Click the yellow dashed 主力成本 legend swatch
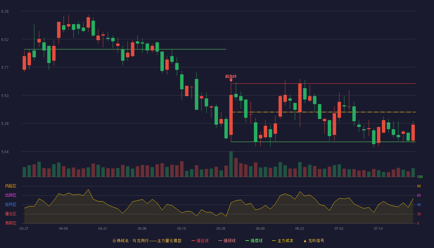Image resolution: width=434 pixels, height=248 pixels. [274, 241]
